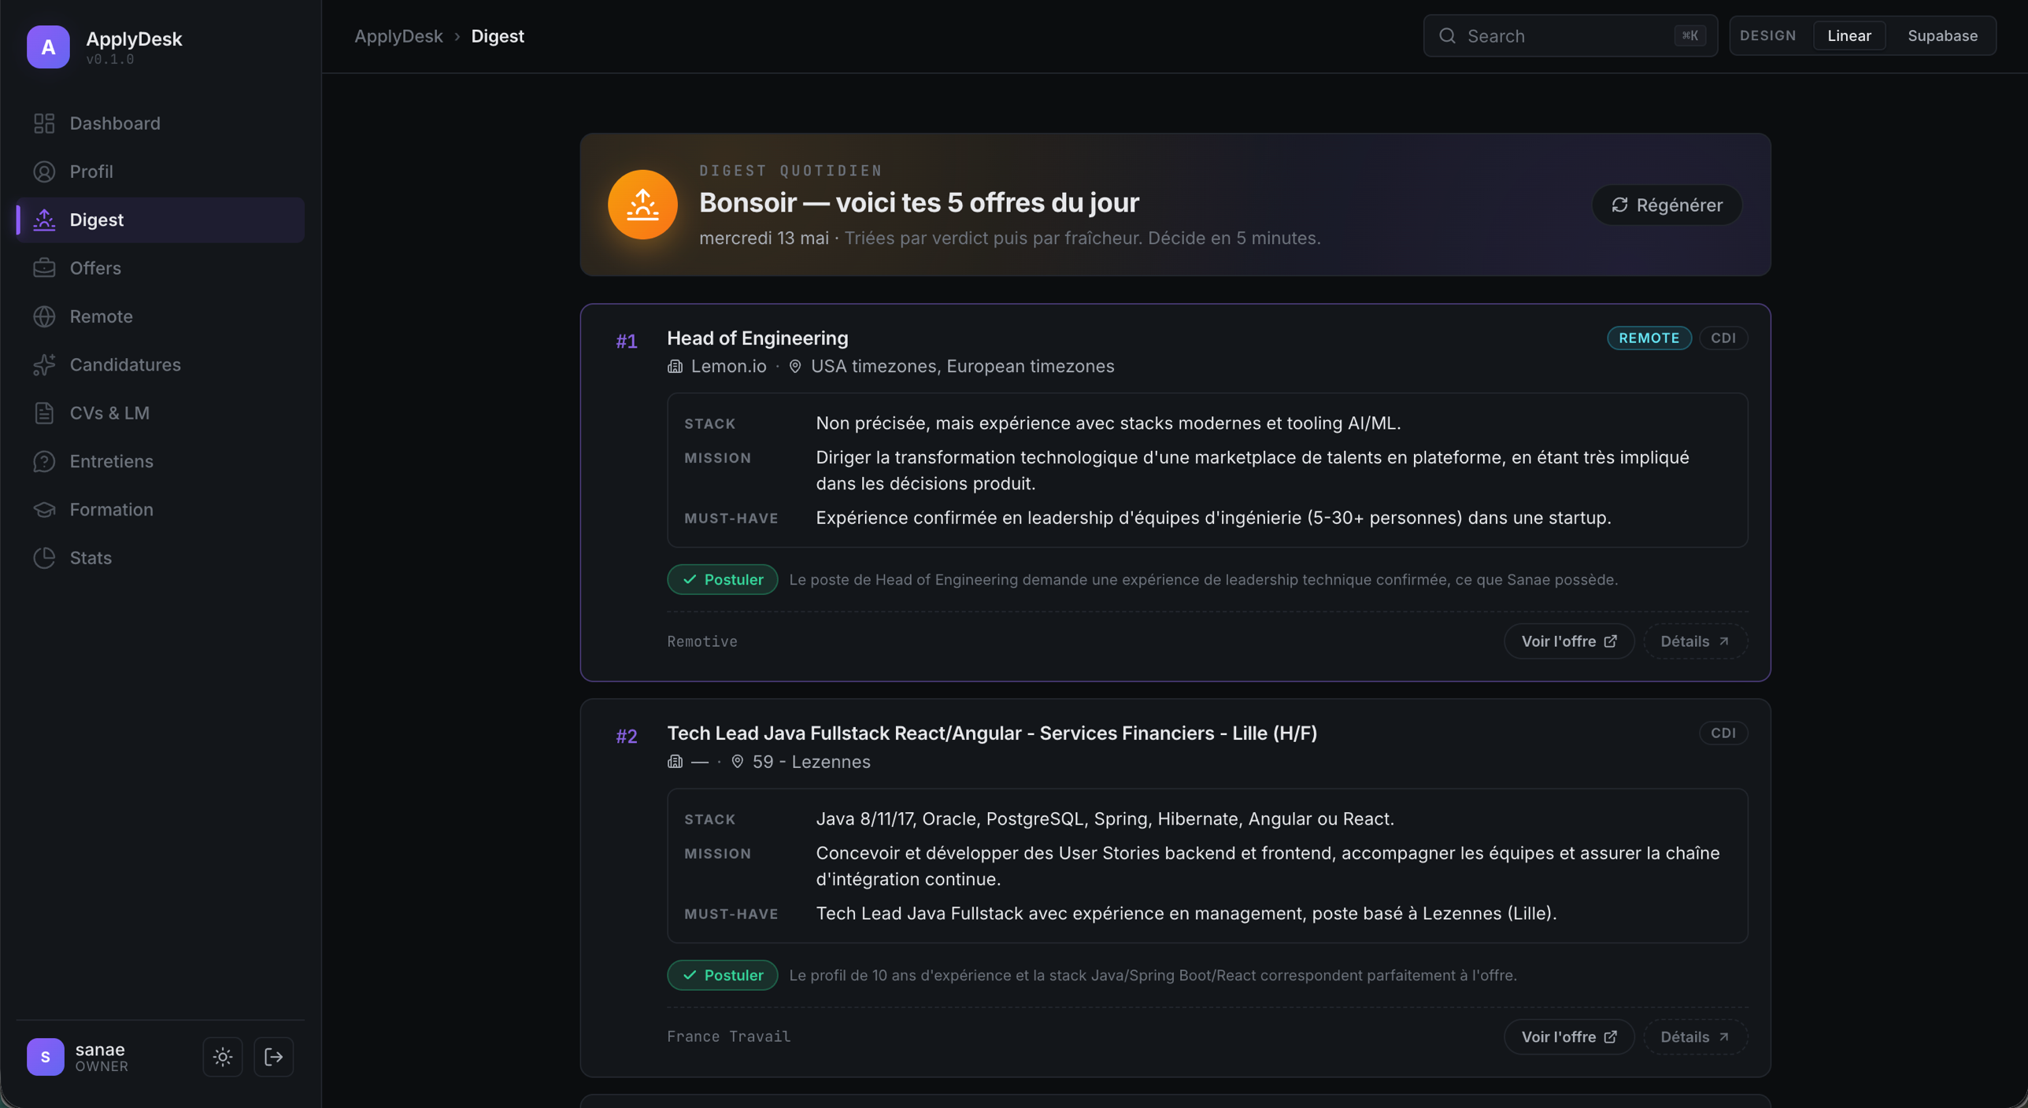The height and width of the screenshot is (1108, 2028).
Task: Click the building icon on the Tech Lead offer
Action: click(x=675, y=761)
